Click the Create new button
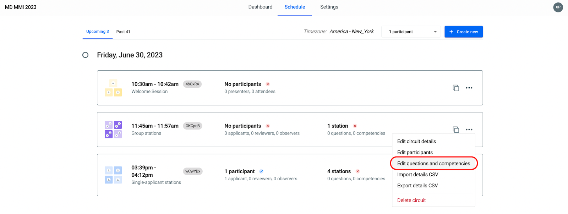568x214 pixels. point(464,32)
